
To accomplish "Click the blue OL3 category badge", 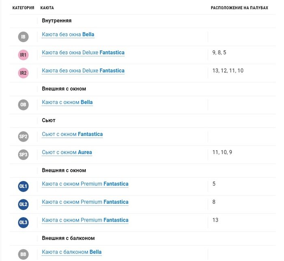I will click(24, 222).
